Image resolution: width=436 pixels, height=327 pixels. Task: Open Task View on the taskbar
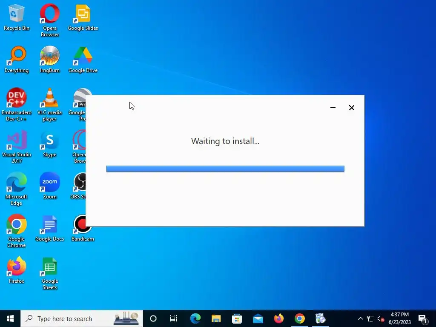coord(174,318)
